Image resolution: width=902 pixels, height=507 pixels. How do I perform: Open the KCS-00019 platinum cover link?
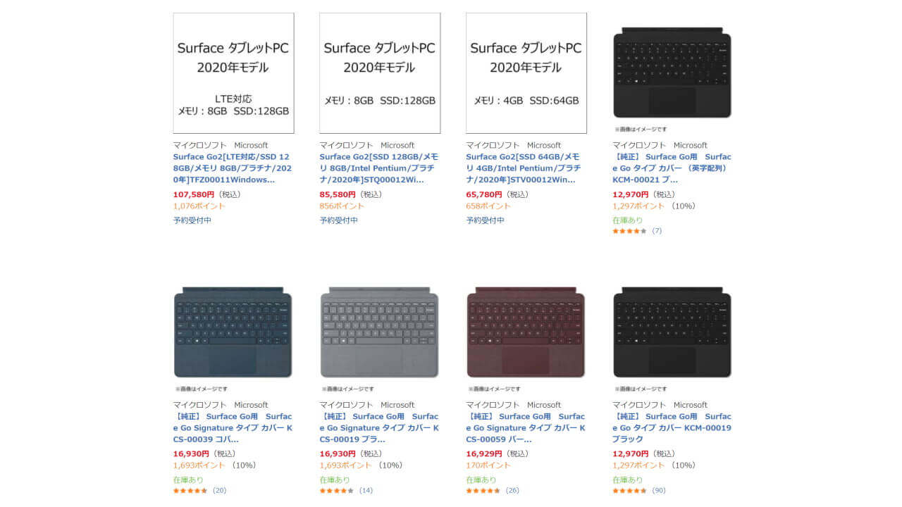pyautogui.click(x=378, y=428)
